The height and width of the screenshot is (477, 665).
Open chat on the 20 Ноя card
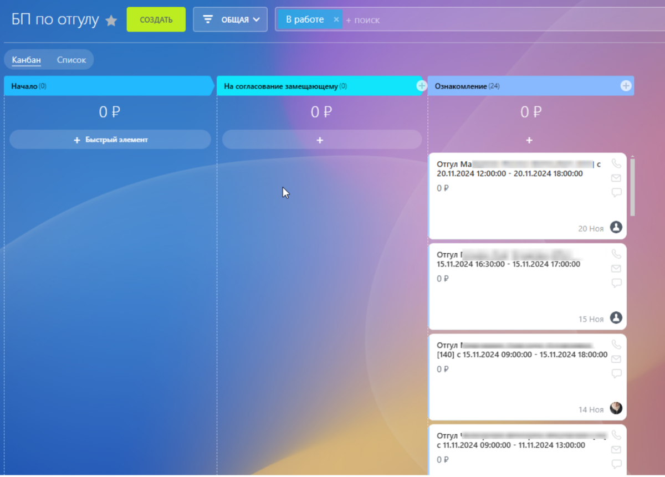(x=616, y=192)
